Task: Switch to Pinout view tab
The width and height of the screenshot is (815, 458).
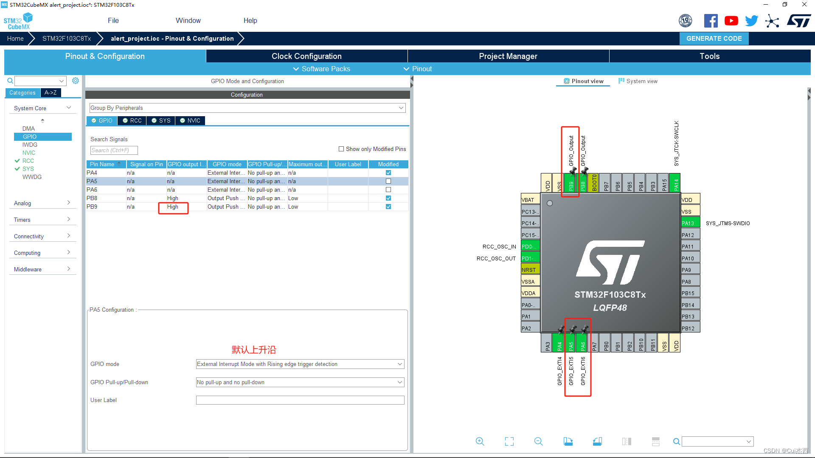Action: (x=584, y=81)
